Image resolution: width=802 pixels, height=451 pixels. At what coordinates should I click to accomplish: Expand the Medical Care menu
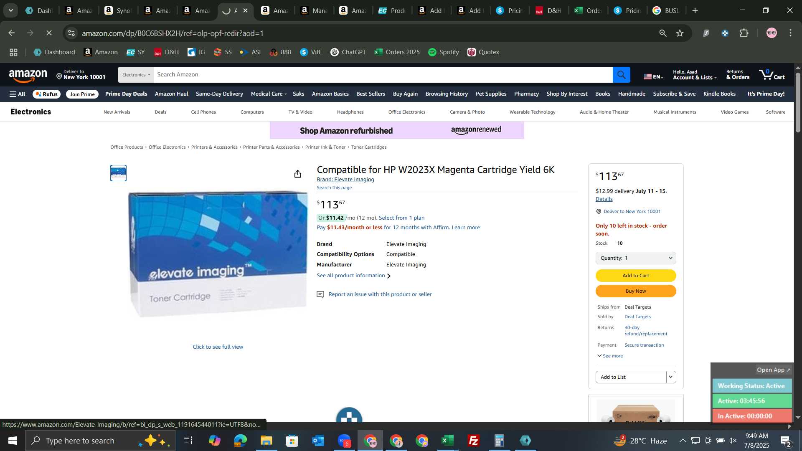click(x=269, y=94)
